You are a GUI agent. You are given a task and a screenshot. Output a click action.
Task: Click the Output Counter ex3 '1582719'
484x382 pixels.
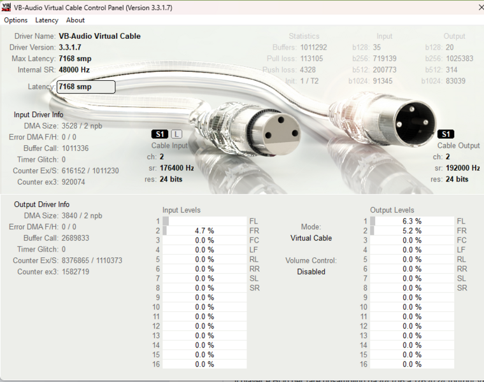tap(75, 272)
